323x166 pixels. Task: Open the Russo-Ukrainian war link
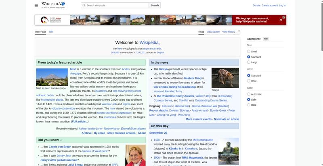tap(205, 106)
